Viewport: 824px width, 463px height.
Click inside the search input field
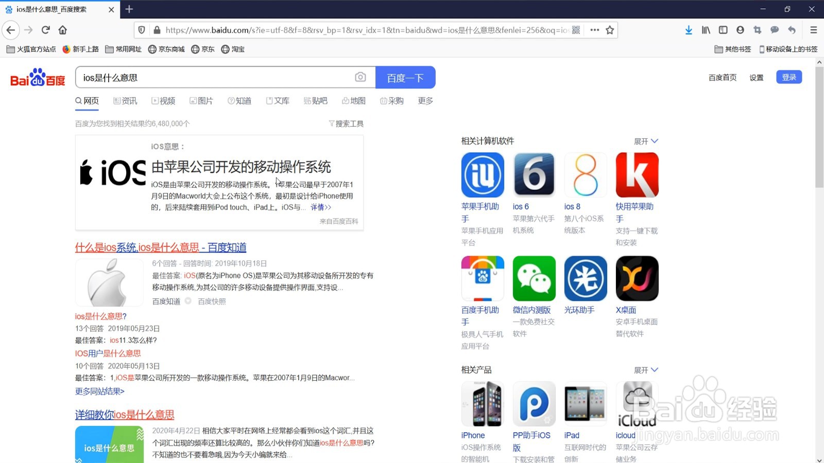coord(216,77)
